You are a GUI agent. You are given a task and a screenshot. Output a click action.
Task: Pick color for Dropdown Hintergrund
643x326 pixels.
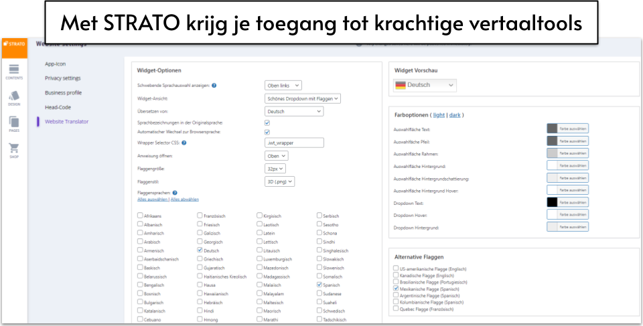[x=567, y=227]
